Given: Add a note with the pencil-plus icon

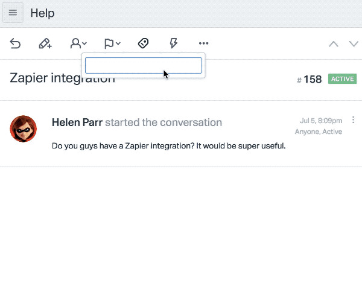Looking at the screenshot, I should [45, 43].
